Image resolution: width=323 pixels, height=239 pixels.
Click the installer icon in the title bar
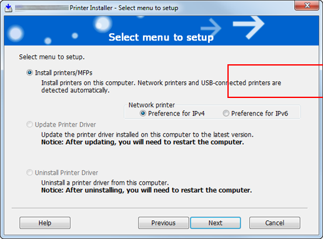click(9, 8)
